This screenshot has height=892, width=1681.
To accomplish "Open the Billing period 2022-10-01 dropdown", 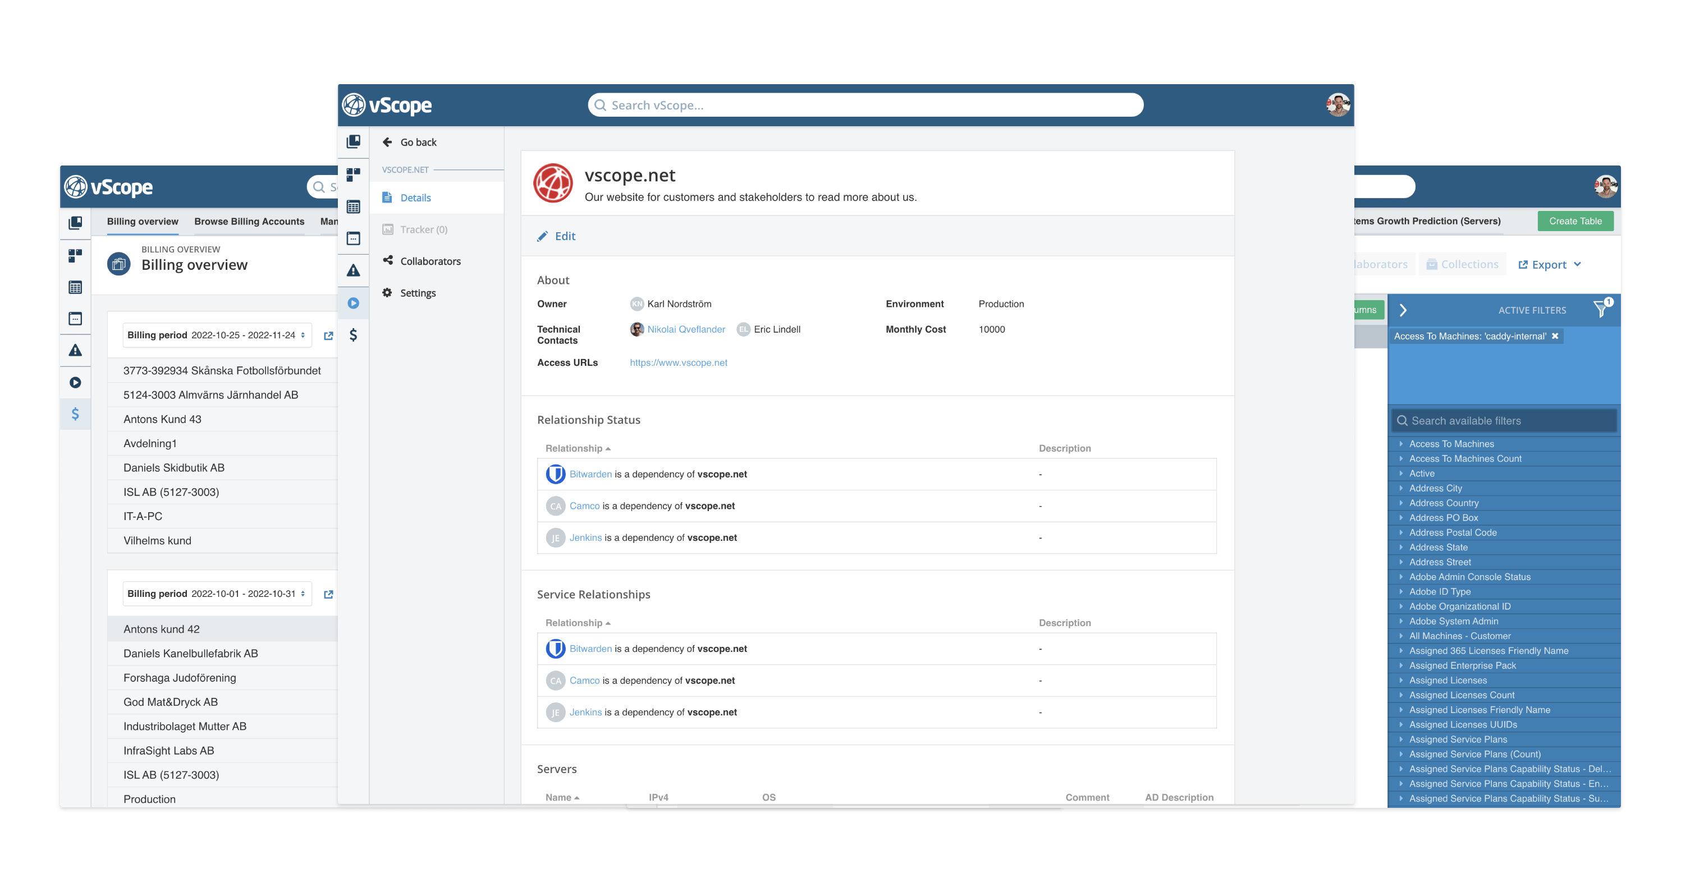I will [217, 594].
